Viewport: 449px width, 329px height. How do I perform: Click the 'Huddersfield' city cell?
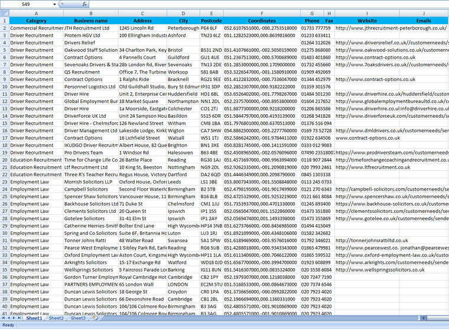(183, 94)
